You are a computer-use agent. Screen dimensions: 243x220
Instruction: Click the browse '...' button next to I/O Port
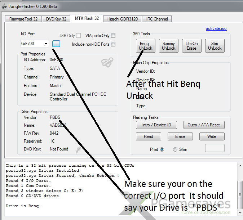(x=56, y=44)
